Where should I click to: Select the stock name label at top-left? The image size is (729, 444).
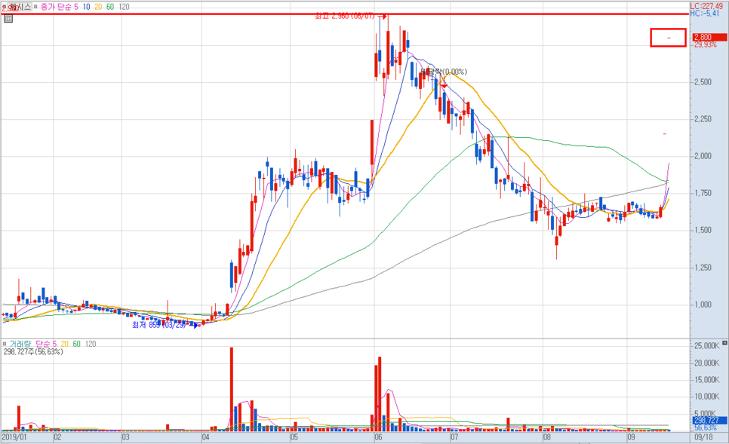pyautogui.click(x=18, y=7)
